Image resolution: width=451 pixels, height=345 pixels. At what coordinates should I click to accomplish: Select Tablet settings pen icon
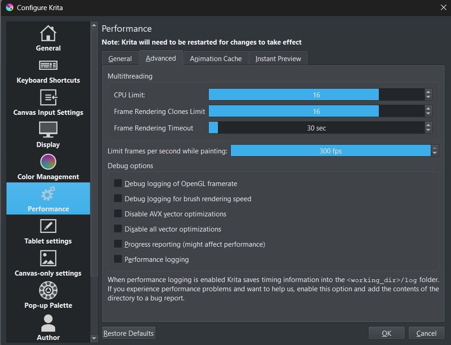coord(48,226)
